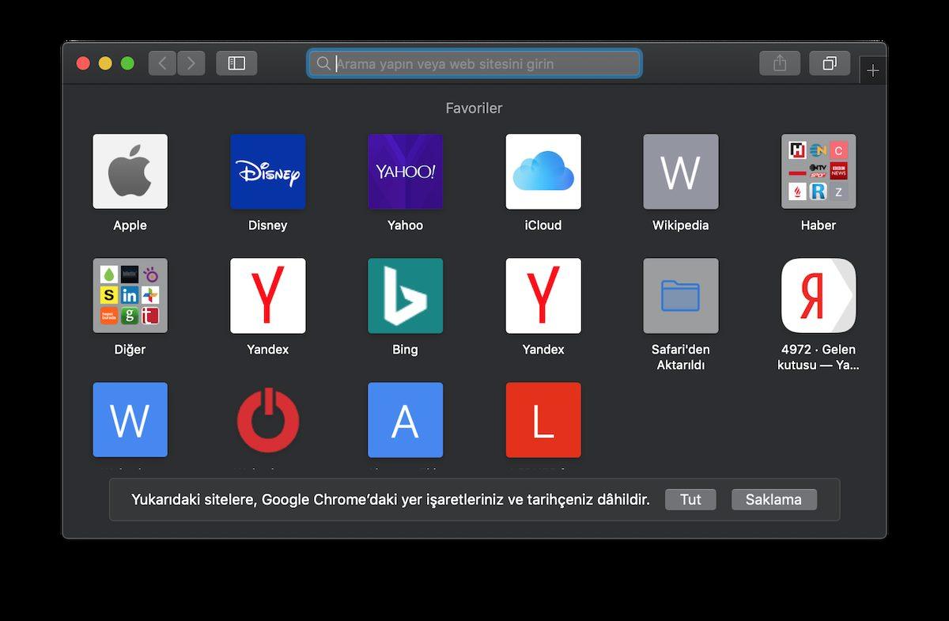Open the Wikipedia favorite tile
The image size is (949, 621).
(680, 172)
